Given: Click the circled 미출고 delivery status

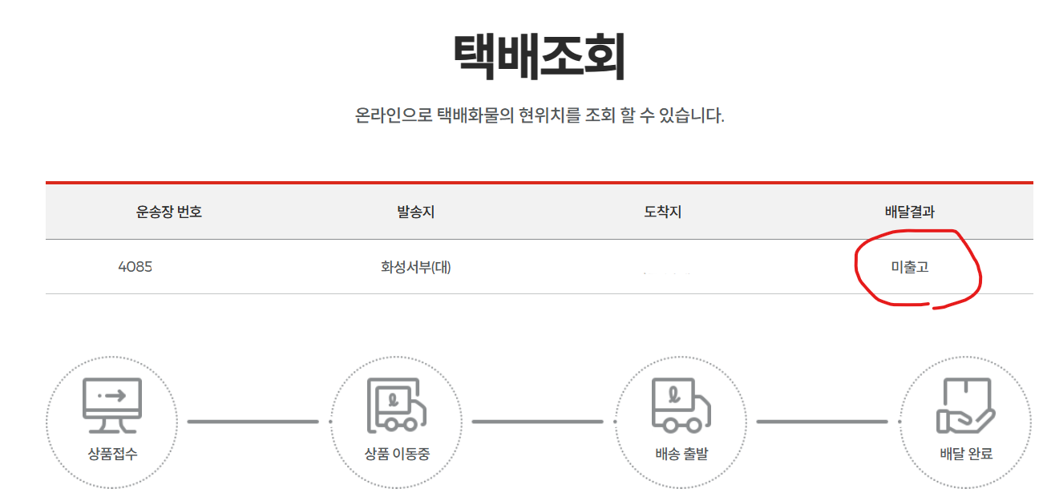Looking at the screenshot, I should 909,267.
